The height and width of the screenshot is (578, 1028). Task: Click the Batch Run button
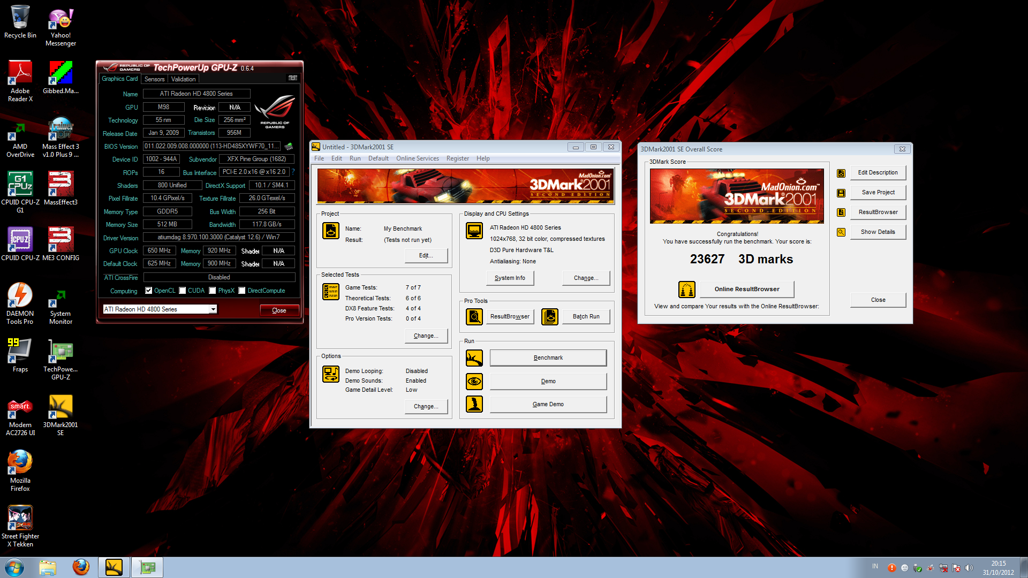click(x=586, y=317)
